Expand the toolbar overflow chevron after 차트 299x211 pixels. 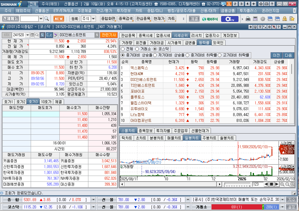tap(183, 19)
